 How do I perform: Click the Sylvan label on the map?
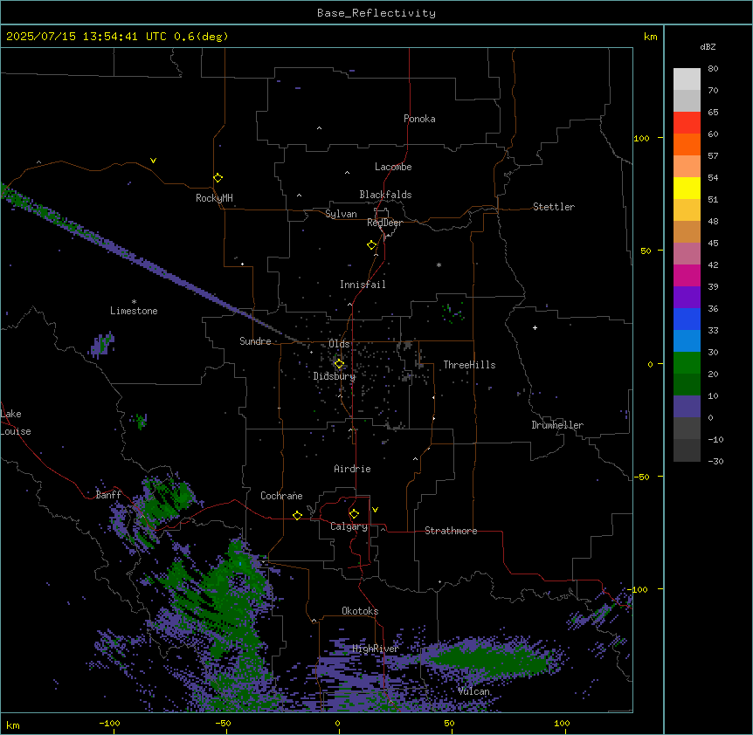click(x=341, y=214)
